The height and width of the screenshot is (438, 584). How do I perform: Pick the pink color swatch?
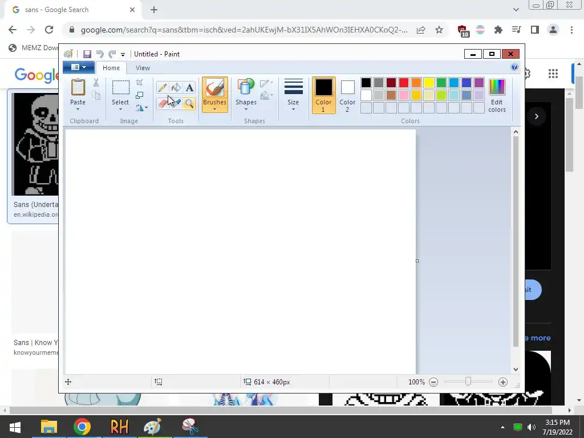404,95
